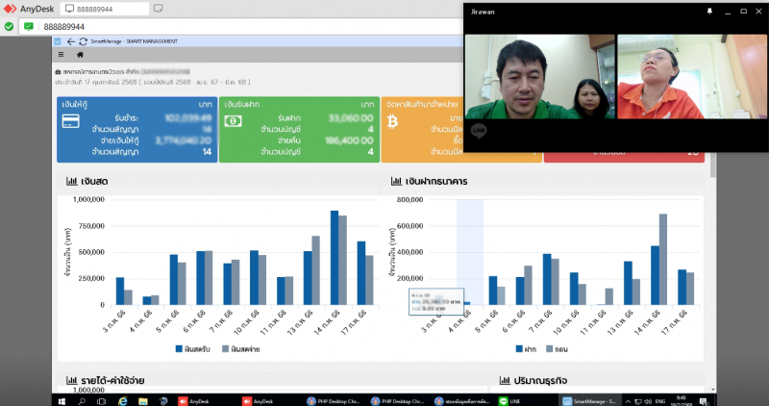This screenshot has height=406, width=769.
Task: Click the 800,000 axis label in bank chart
Action: point(410,199)
